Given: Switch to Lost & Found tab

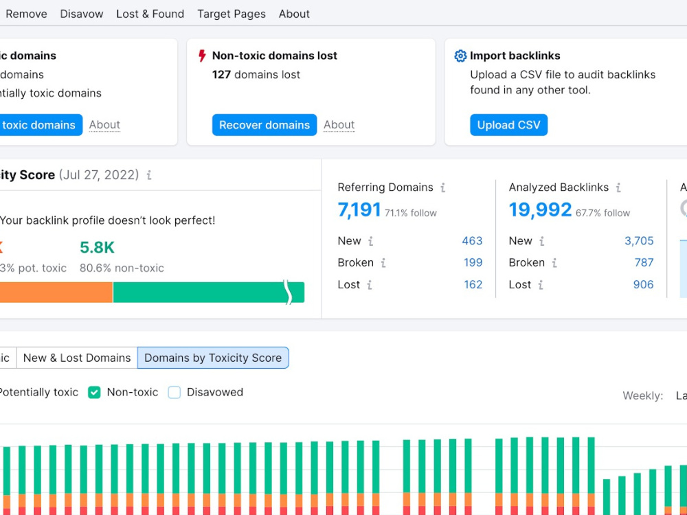Looking at the screenshot, I should 150,14.
